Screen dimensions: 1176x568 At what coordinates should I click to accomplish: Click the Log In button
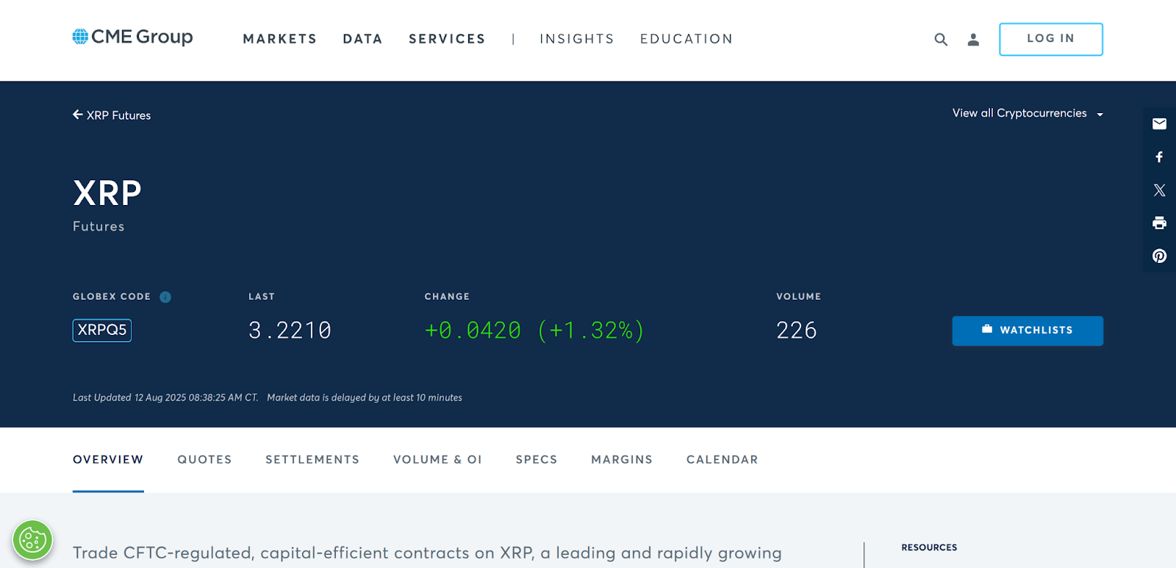(x=1051, y=39)
